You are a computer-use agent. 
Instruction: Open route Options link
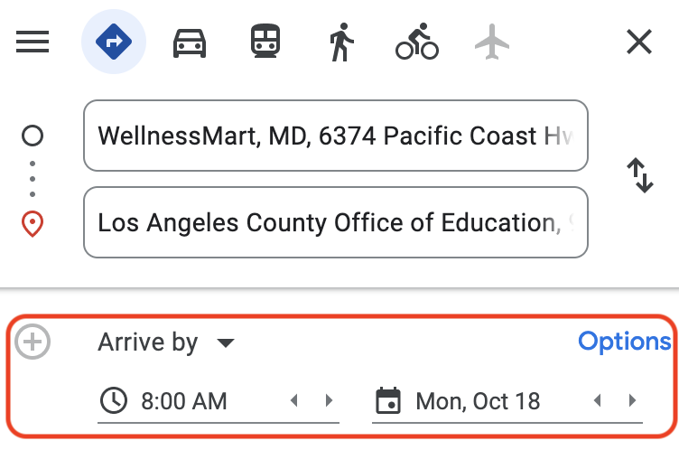coord(625,342)
